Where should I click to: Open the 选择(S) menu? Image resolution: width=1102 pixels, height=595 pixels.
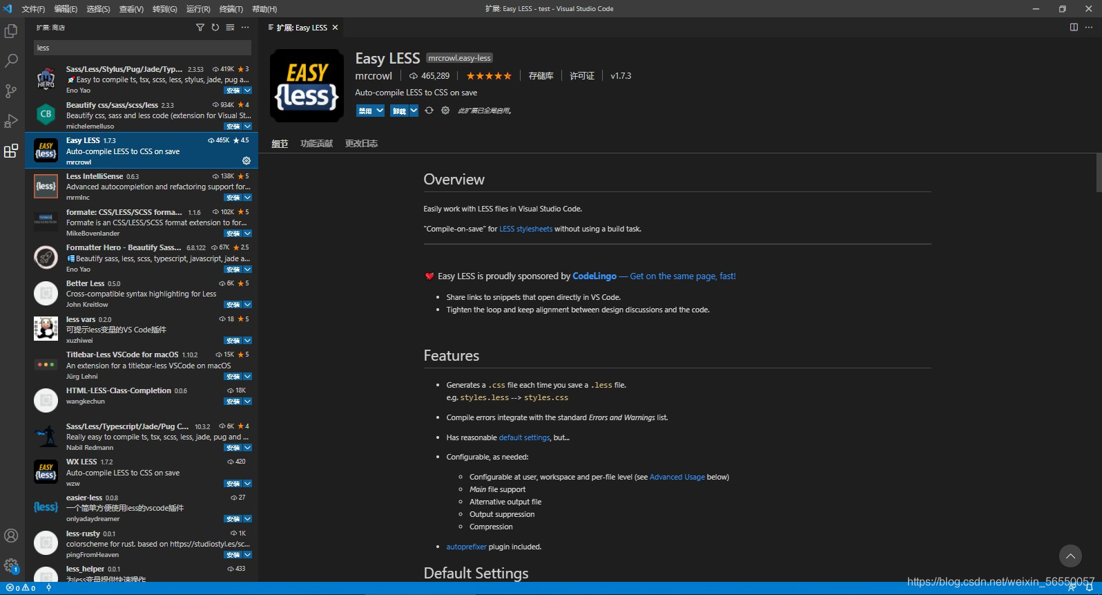(x=98, y=9)
